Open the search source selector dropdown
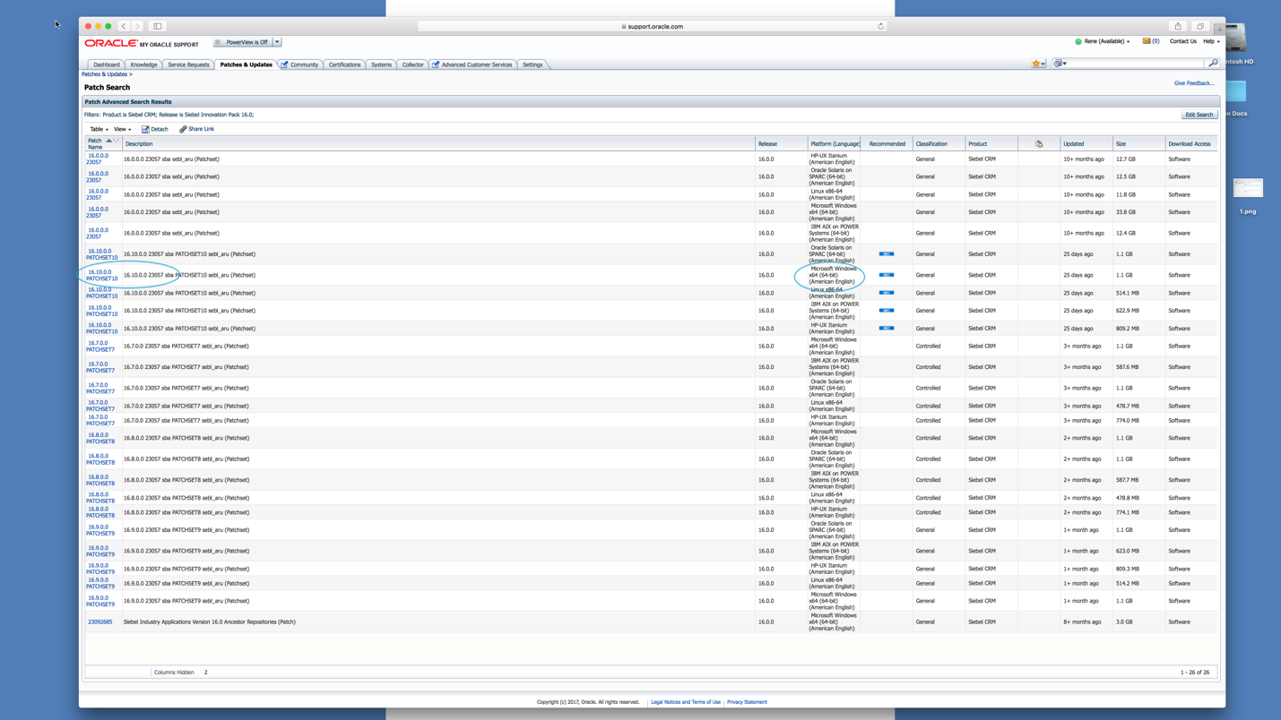1281x720 pixels. pyautogui.click(x=1060, y=64)
